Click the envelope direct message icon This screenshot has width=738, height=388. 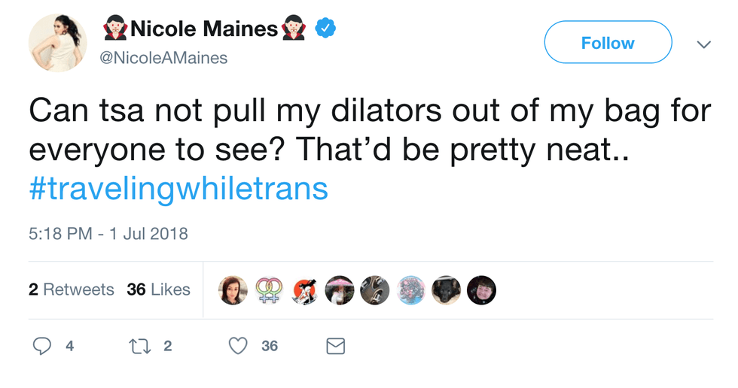335,345
